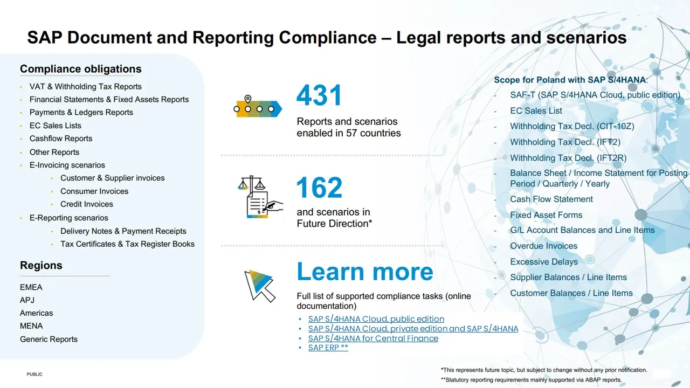Open SAP S/4HANA Cloud, private edition link

(x=413, y=329)
